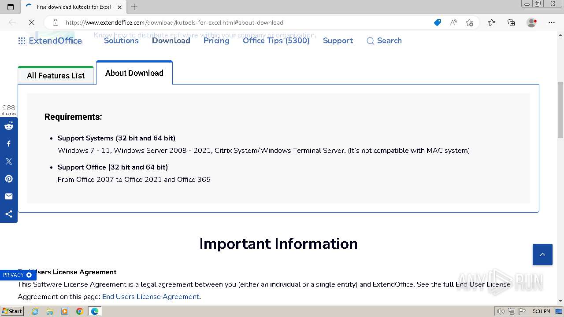564x317 pixels.
Task: Open File Explorer from taskbar
Action: pos(50,311)
